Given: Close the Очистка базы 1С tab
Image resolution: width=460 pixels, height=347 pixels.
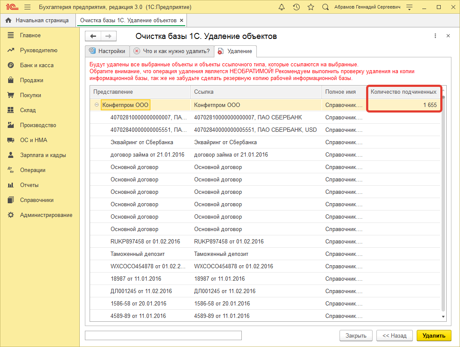Looking at the screenshot, I should pyautogui.click(x=182, y=20).
